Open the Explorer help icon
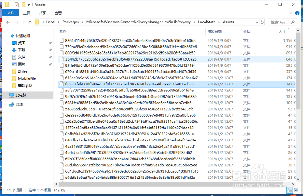 coord(297,13)
